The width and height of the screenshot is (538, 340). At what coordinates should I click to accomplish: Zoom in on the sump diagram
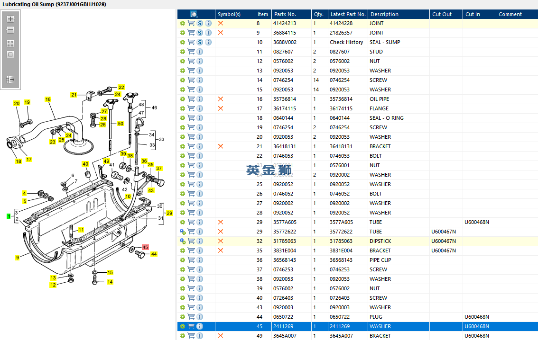tap(10, 19)
